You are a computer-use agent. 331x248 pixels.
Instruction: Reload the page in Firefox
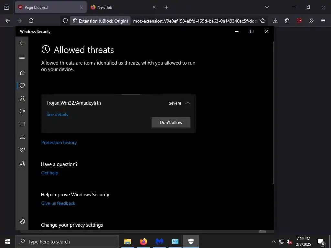(31, 21)
